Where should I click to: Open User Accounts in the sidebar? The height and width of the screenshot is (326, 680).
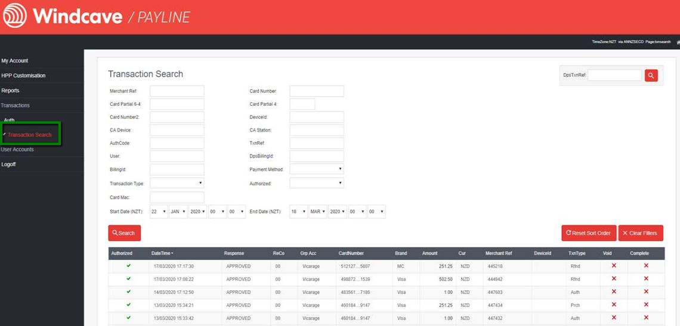(17, 149)
